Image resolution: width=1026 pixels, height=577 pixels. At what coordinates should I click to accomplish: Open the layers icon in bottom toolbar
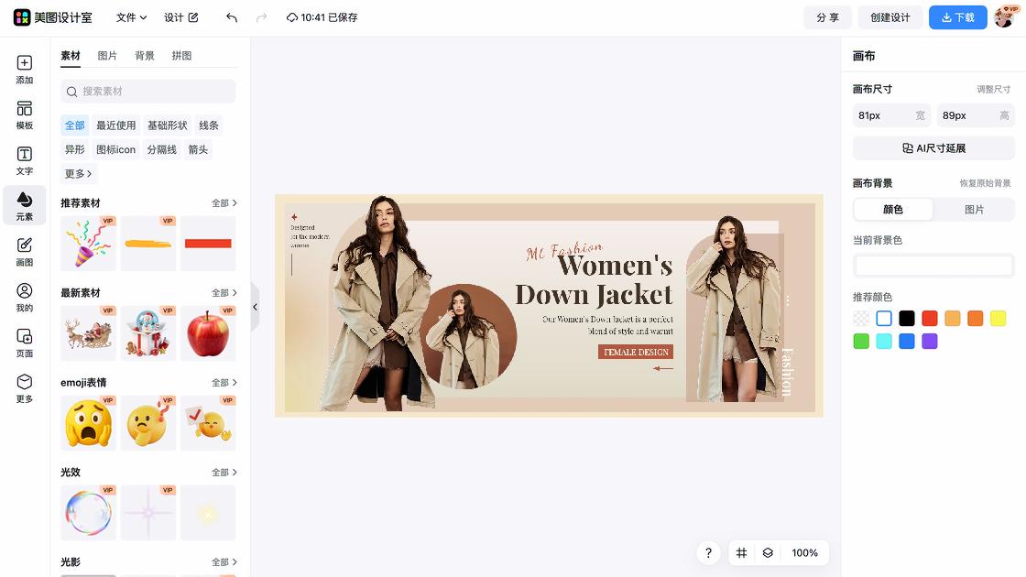(x=768, y=553)
